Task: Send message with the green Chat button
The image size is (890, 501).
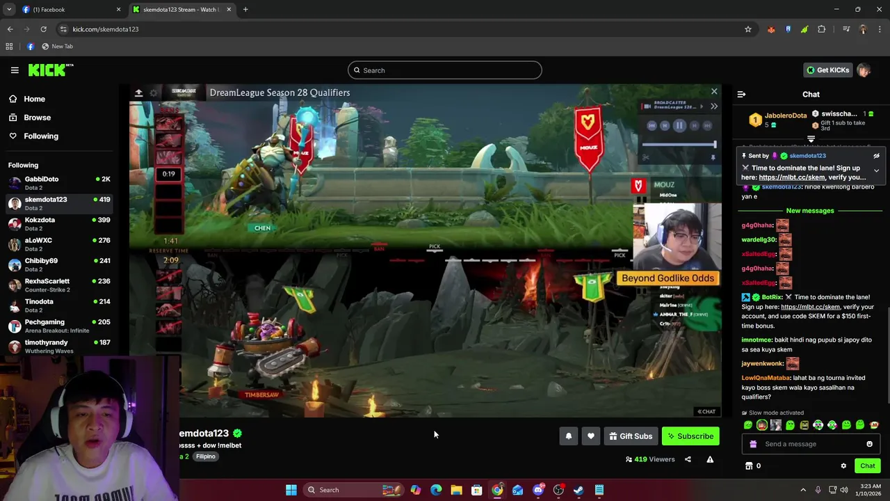Action: click(x=867, y=466)
